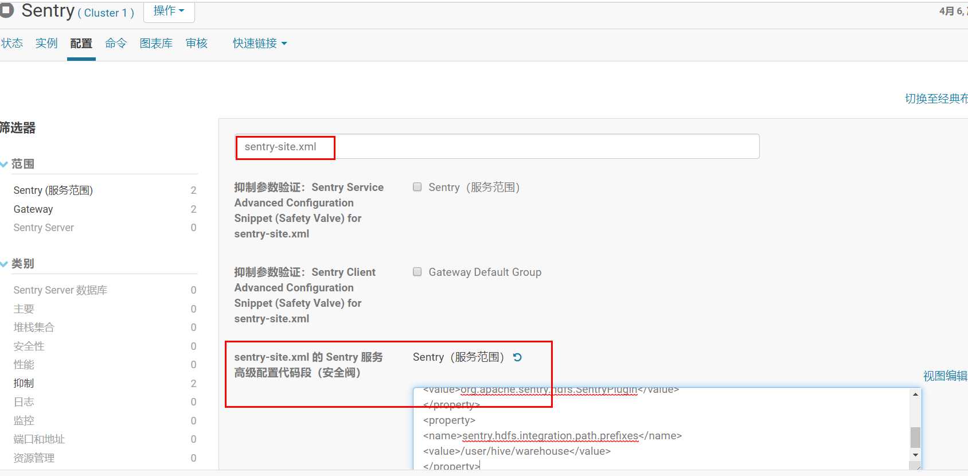Image resolution: width=968 pixels, height=476 pixels.
Task: Collapse the 类别 filter section chevron
Action: click(x=4, y=264)
